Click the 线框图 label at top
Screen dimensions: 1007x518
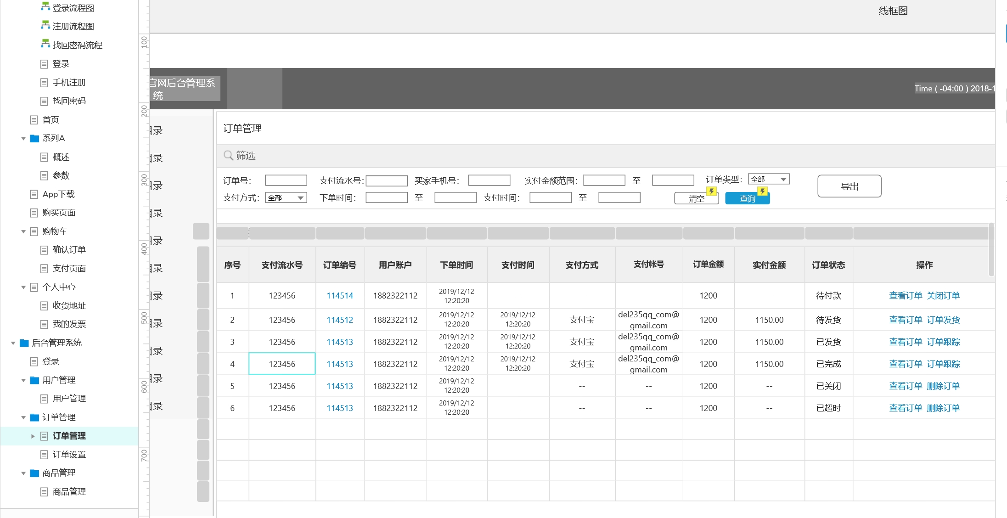[x=893, y=11]
